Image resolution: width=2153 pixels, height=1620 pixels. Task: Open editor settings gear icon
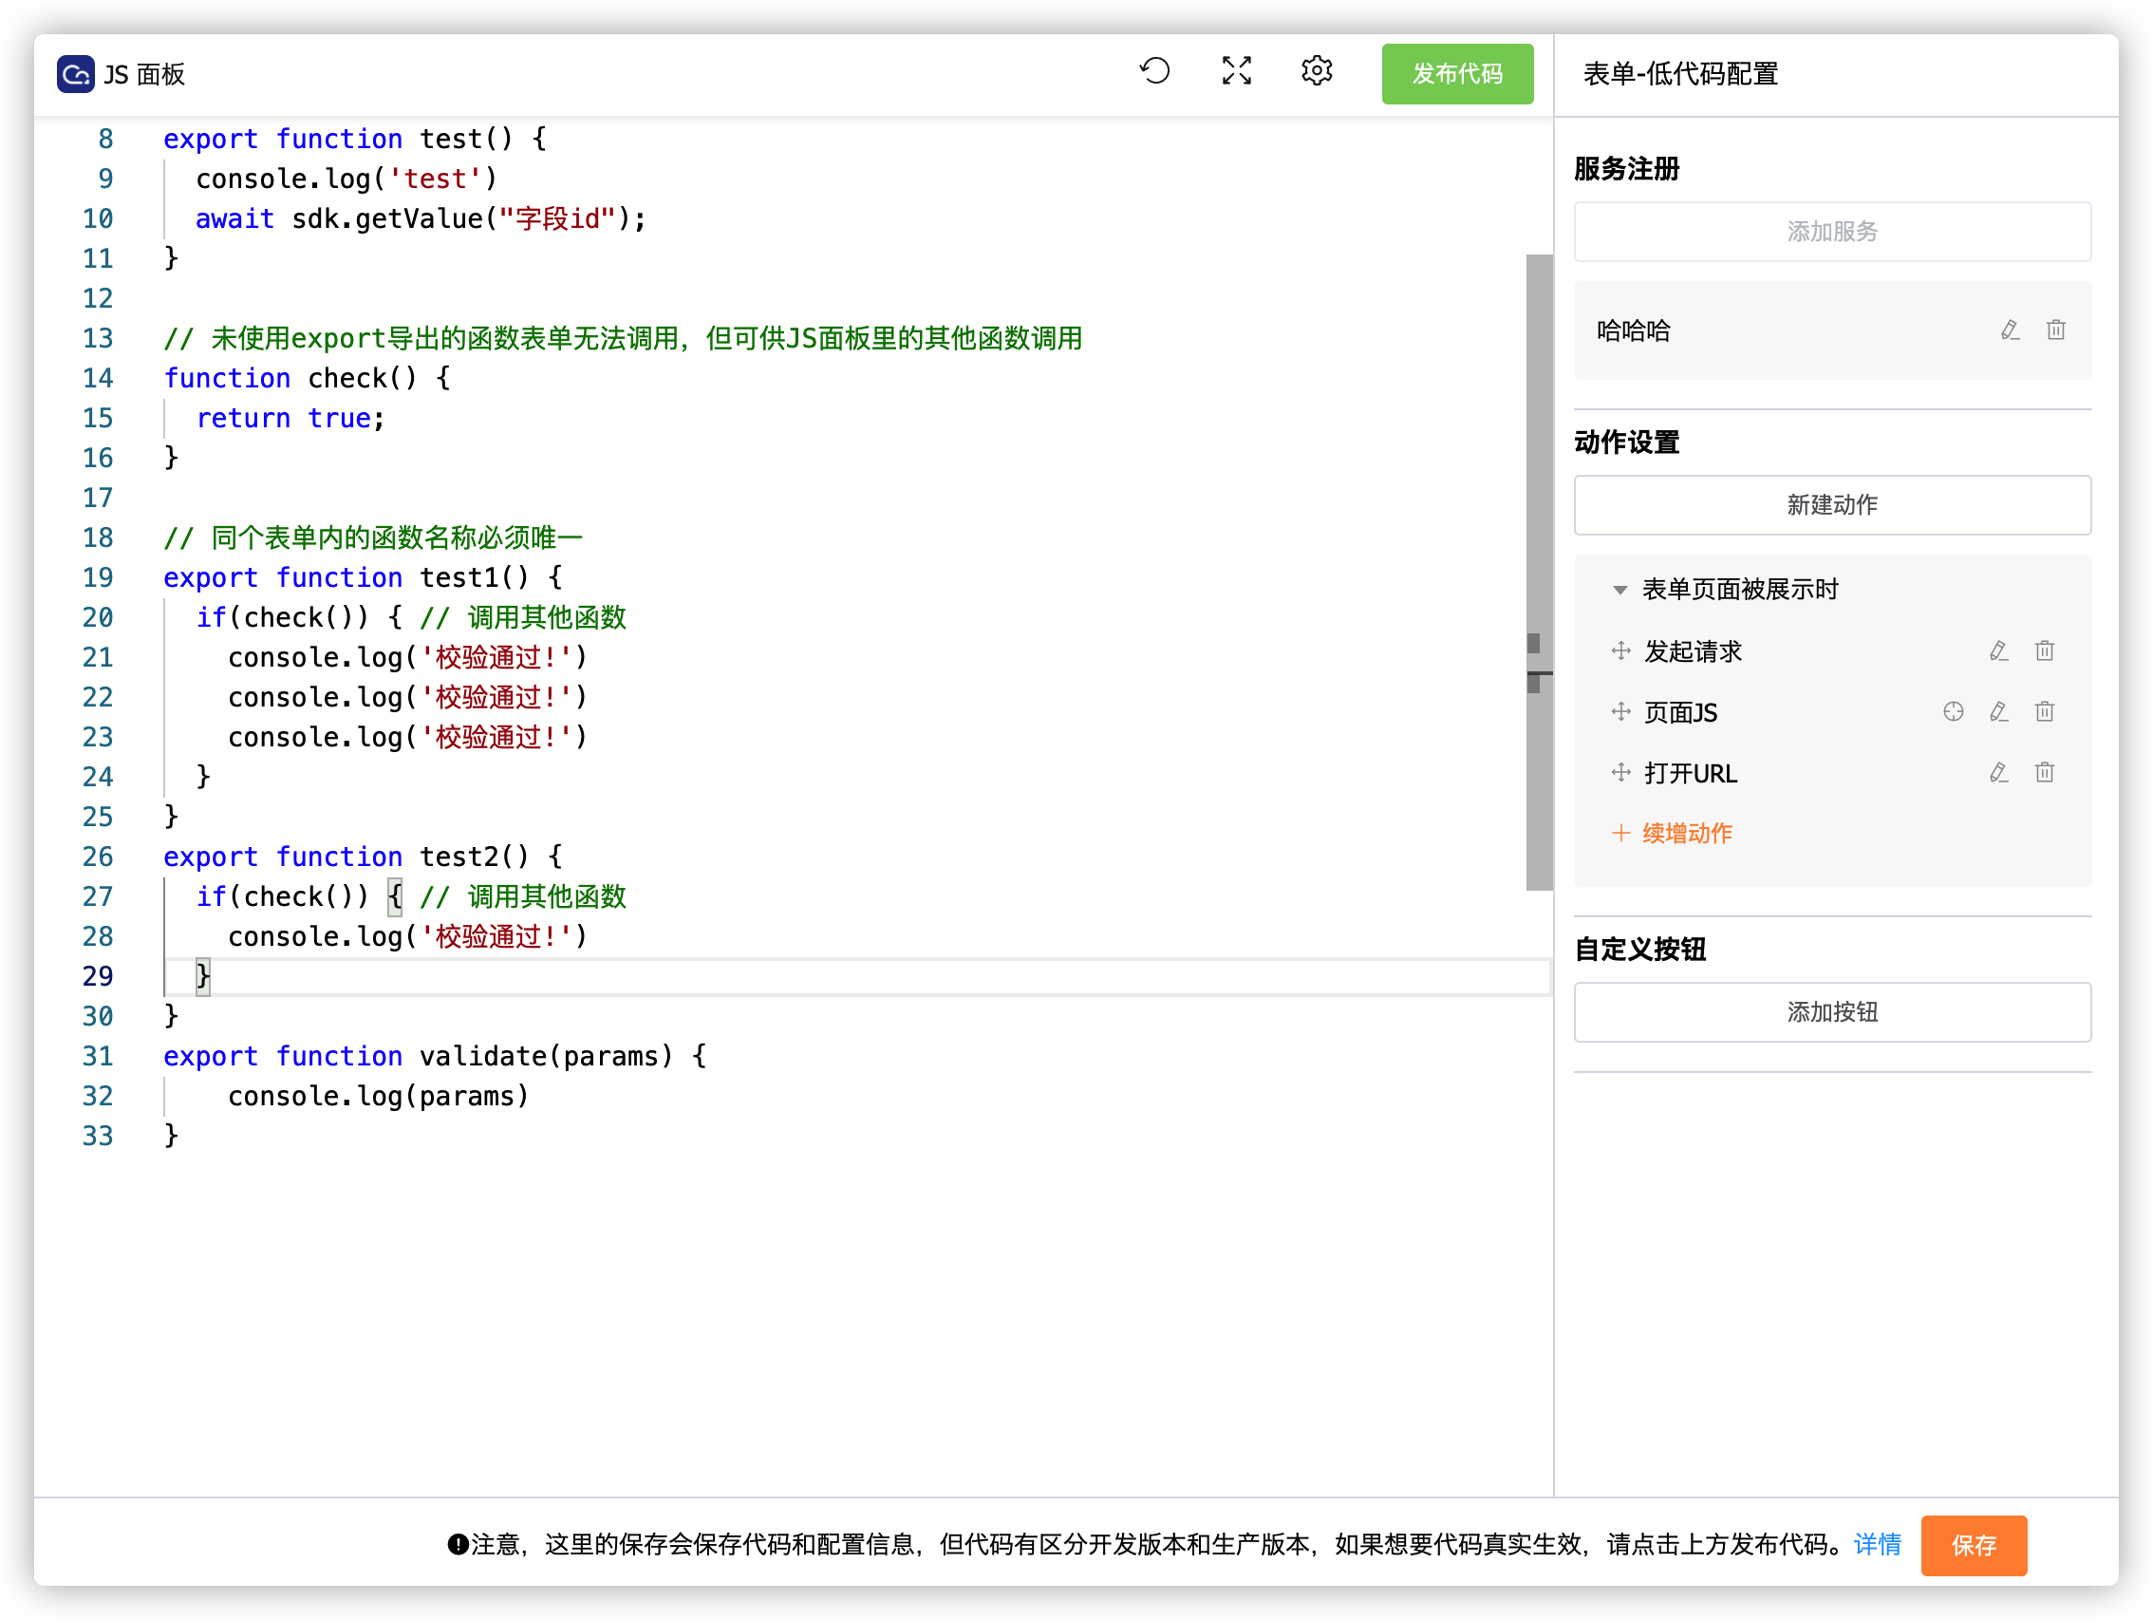point(1316,71)
